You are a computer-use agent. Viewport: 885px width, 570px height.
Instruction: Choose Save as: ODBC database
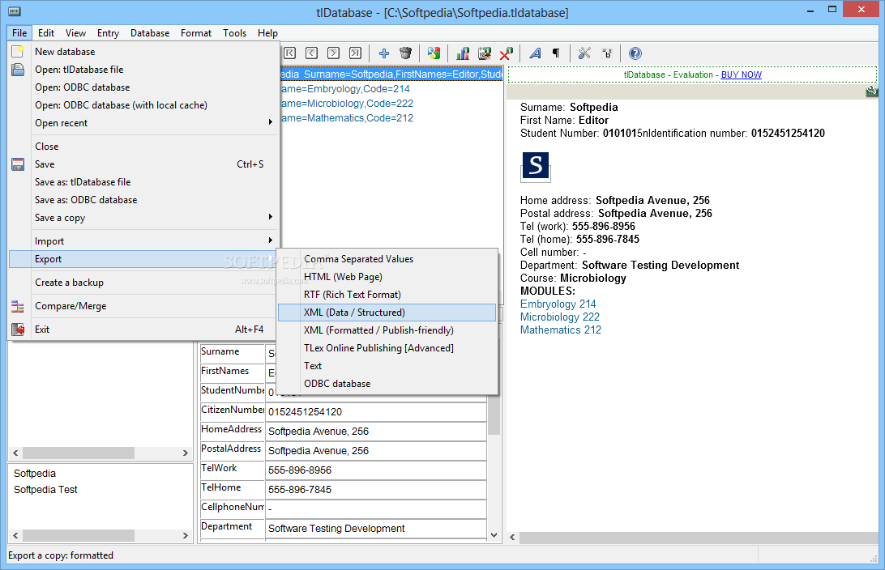tap(144, 200)
